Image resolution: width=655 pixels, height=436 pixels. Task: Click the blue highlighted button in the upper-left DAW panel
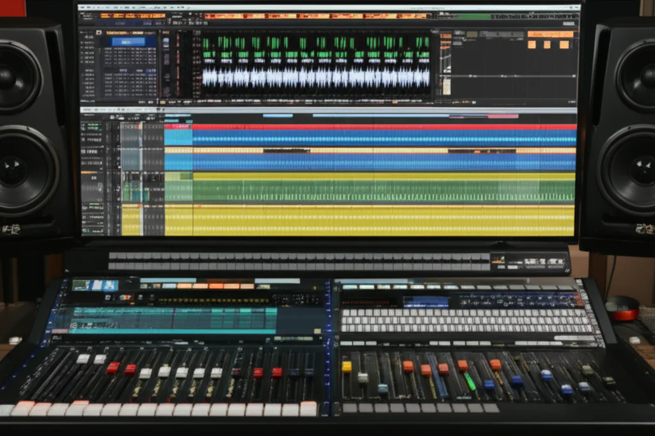click(128, 42)
